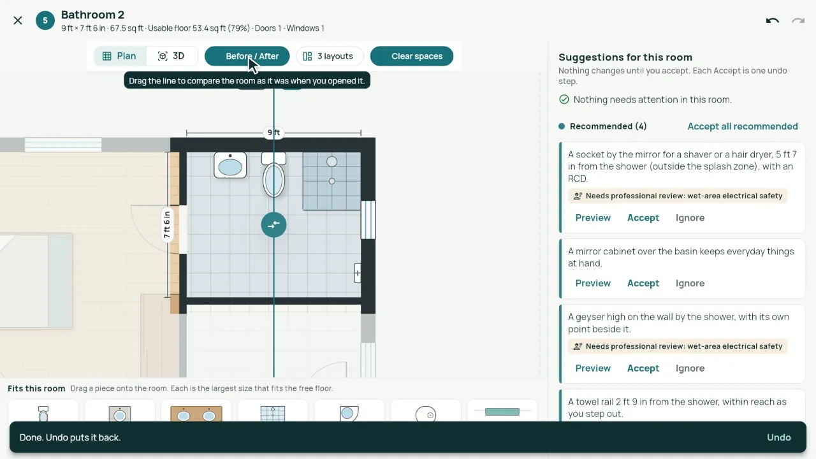This screenshot has width=816, height=459.
Task: Click the green check icon beside Nothing needs attention
Action: [564, 99]
